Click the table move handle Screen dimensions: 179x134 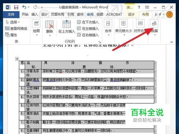[x=17, y=59]
